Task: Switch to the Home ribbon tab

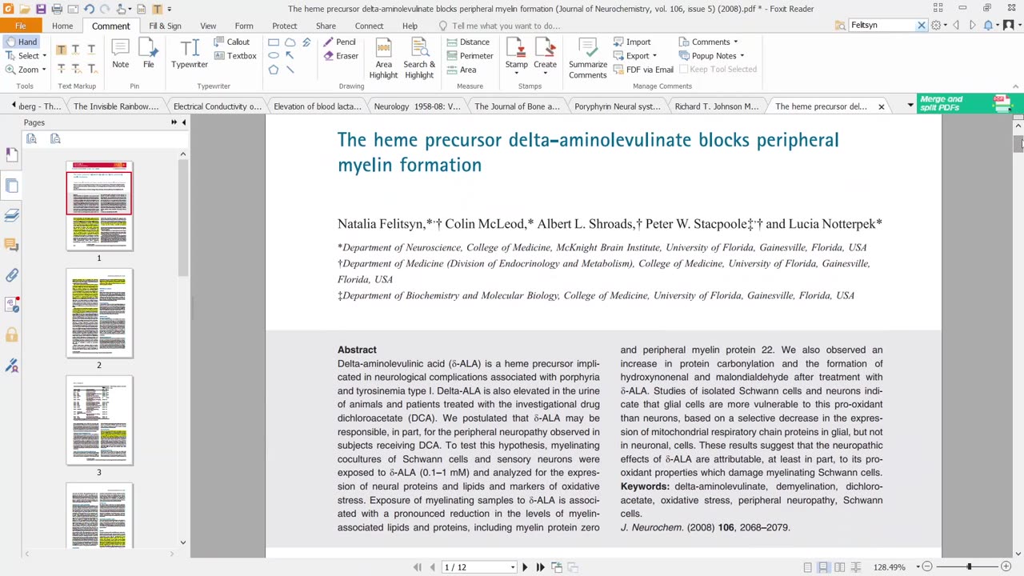Action: pyautogui.click(x=62, y=26)
